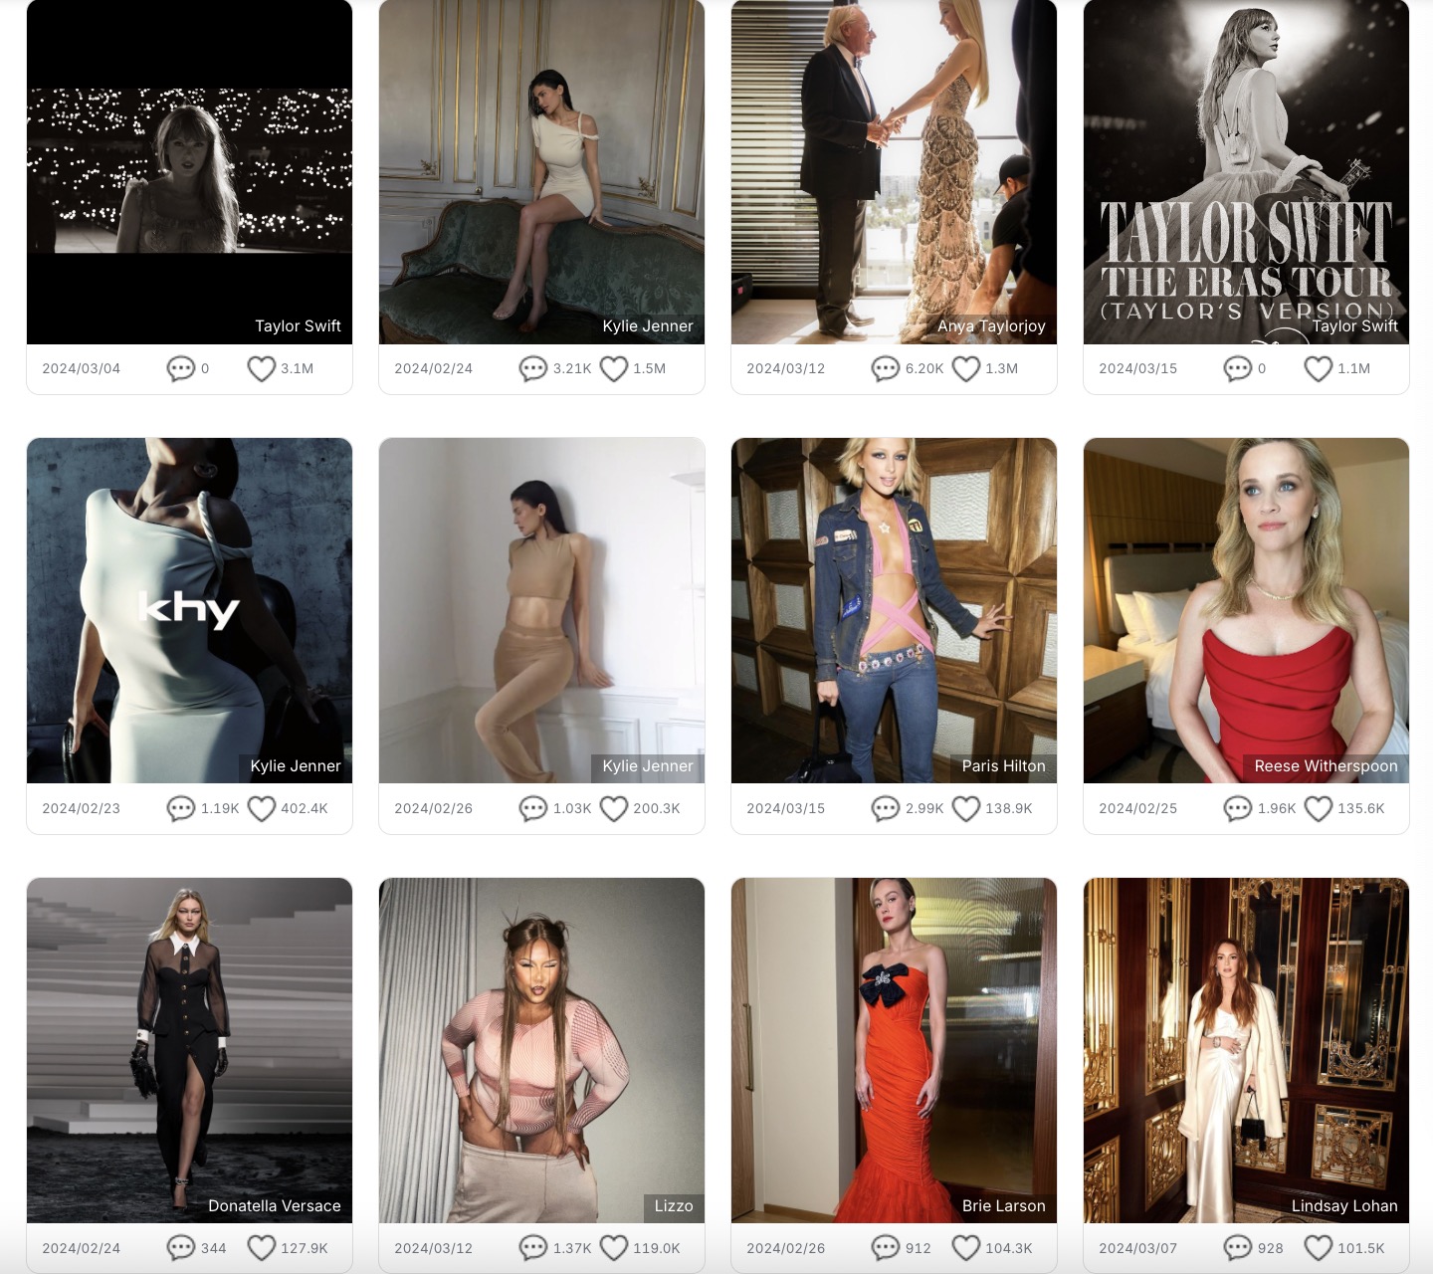Click the Lizzo name label
This screenshot has width=1433, height=1274.
tap(674, 1206)
